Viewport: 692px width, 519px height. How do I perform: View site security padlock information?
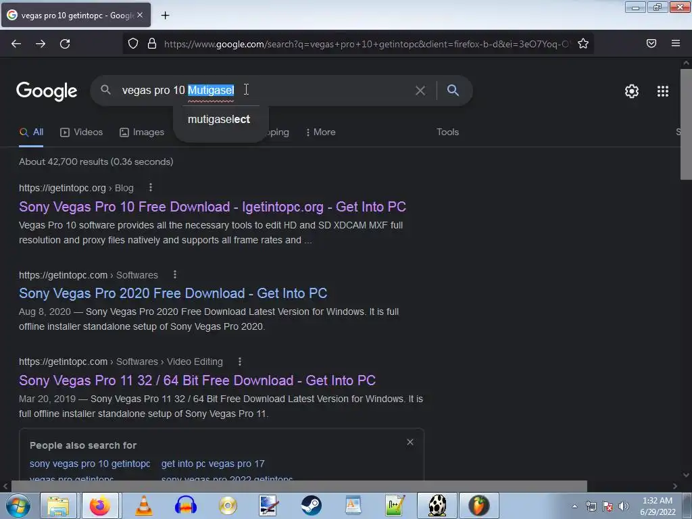[x=152, y=43]
